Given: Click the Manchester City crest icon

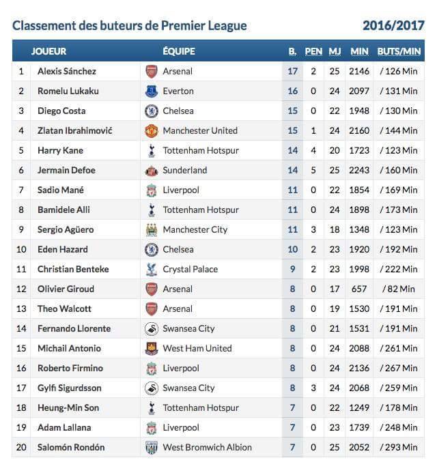Looking at the screenshot, I should click(x=152, y=230).
